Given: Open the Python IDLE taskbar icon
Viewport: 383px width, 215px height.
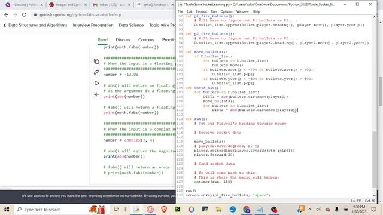Looking at the screenshot, I should click(136, 210).
